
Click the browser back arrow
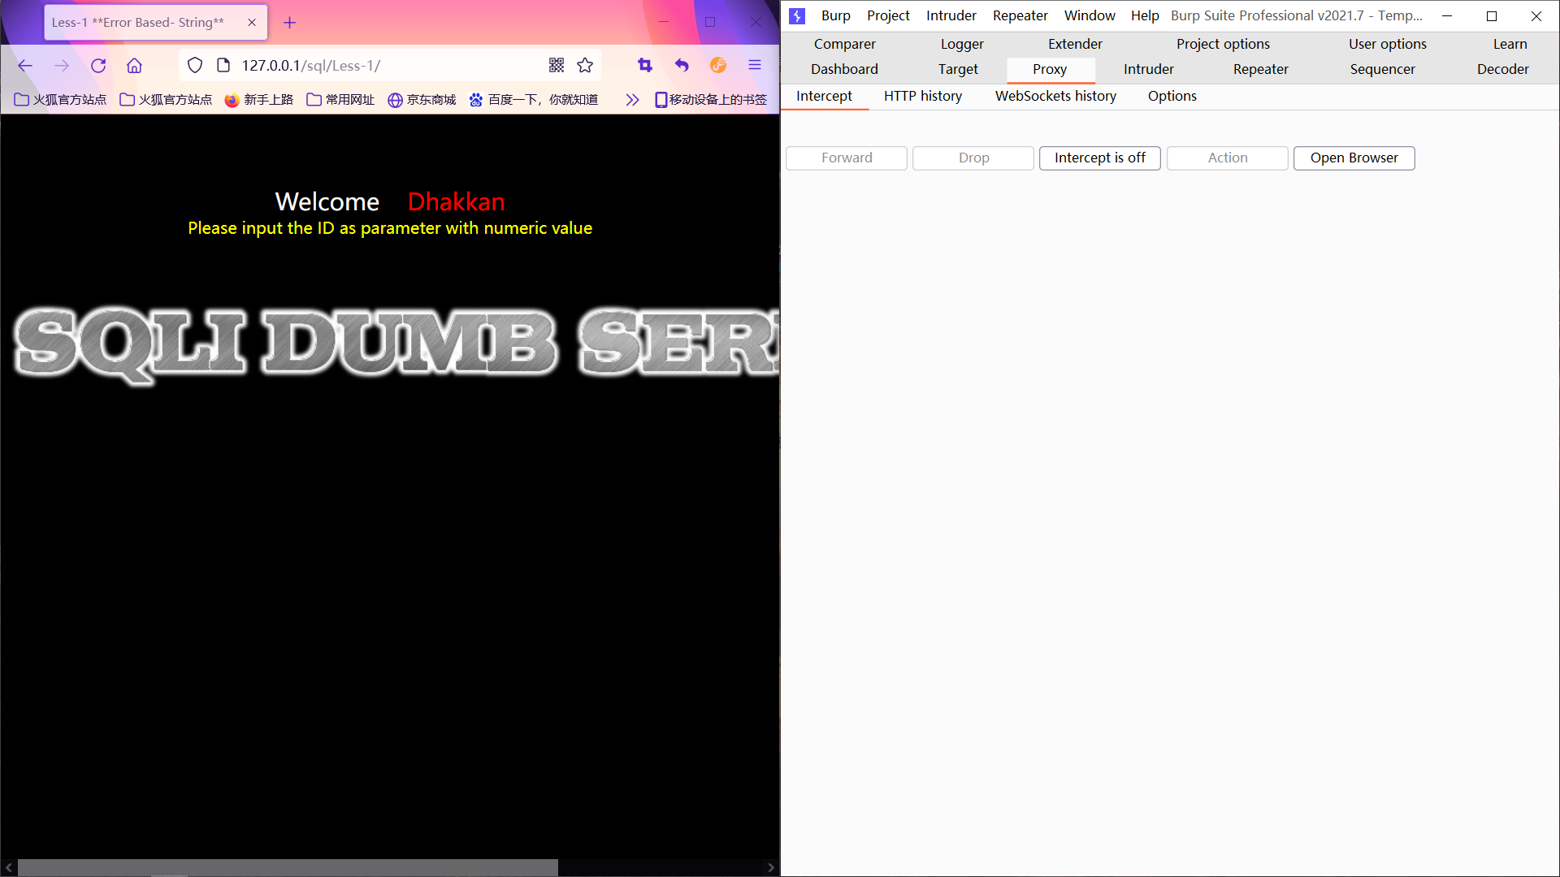pos(25,66)
